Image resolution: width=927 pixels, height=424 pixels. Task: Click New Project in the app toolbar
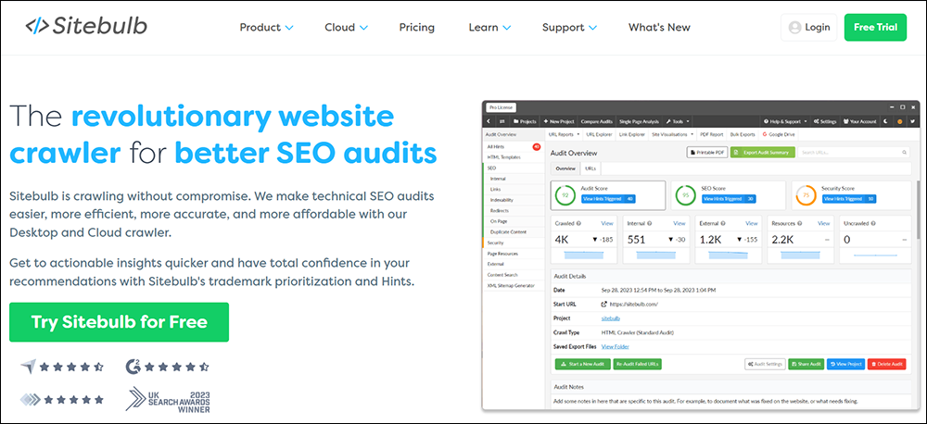coord(557,121)
